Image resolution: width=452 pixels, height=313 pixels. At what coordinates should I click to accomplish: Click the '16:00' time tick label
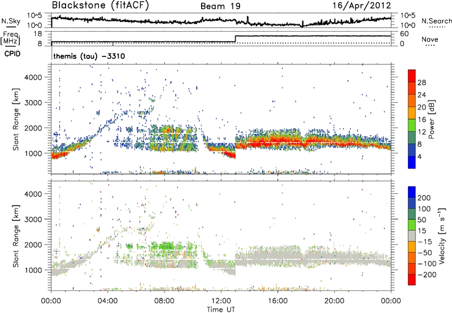pos(277,301)
